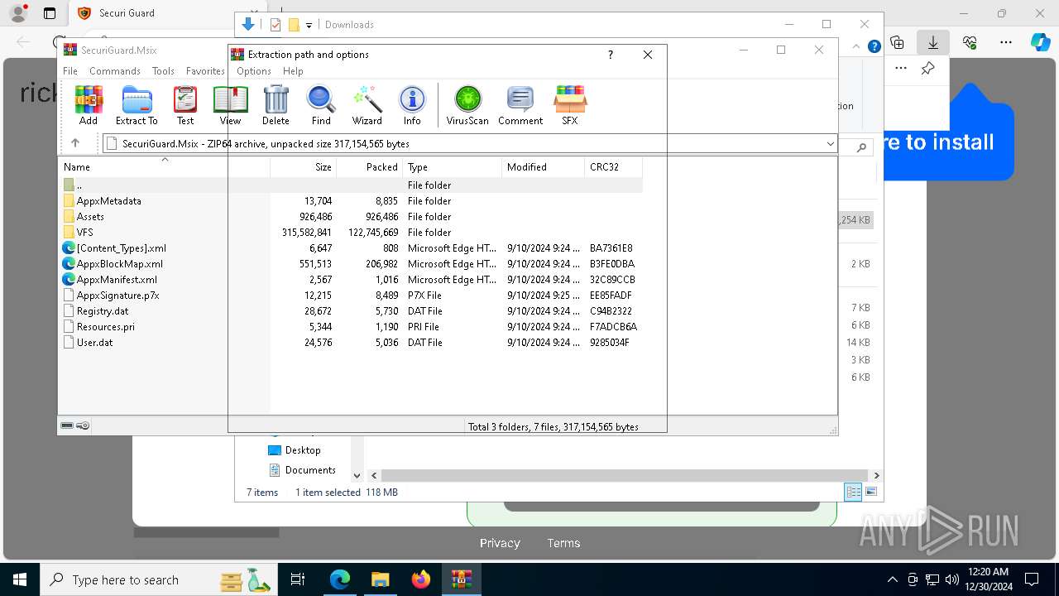The height and width of the screenshot is (596, 1059).
Task: Expand the archive path dropdown
Action: (x=830, y=144)
